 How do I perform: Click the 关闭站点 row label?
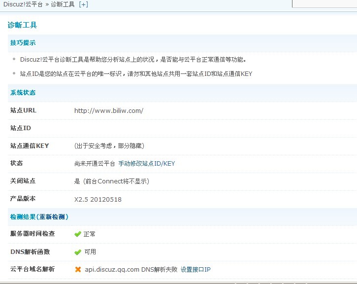coord(23,181)
